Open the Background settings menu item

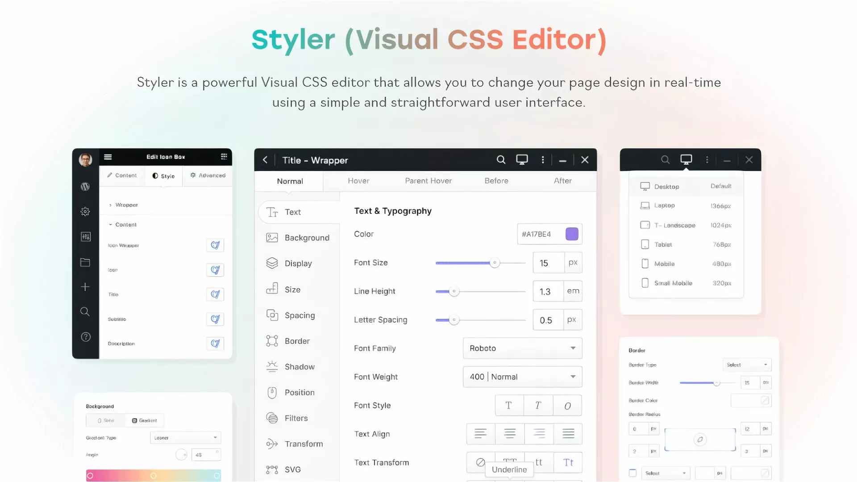click(298, 238)
